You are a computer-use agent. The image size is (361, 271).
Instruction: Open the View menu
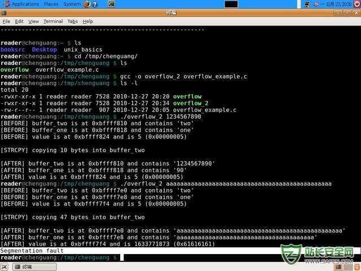click(x=34, y=21)
